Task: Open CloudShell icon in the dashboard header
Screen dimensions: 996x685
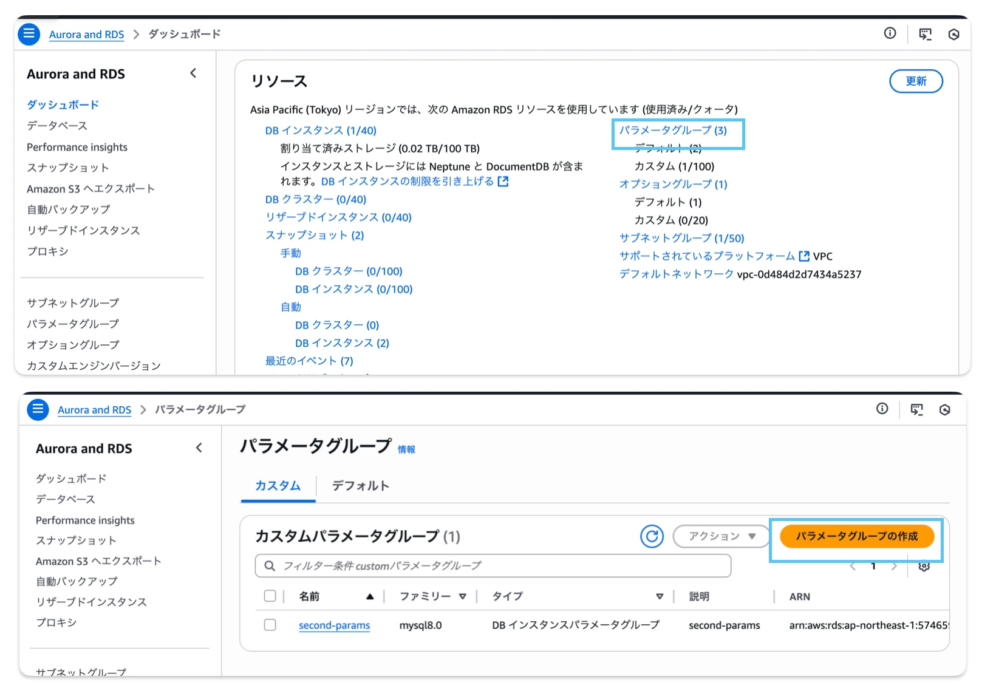Action: 925,34
